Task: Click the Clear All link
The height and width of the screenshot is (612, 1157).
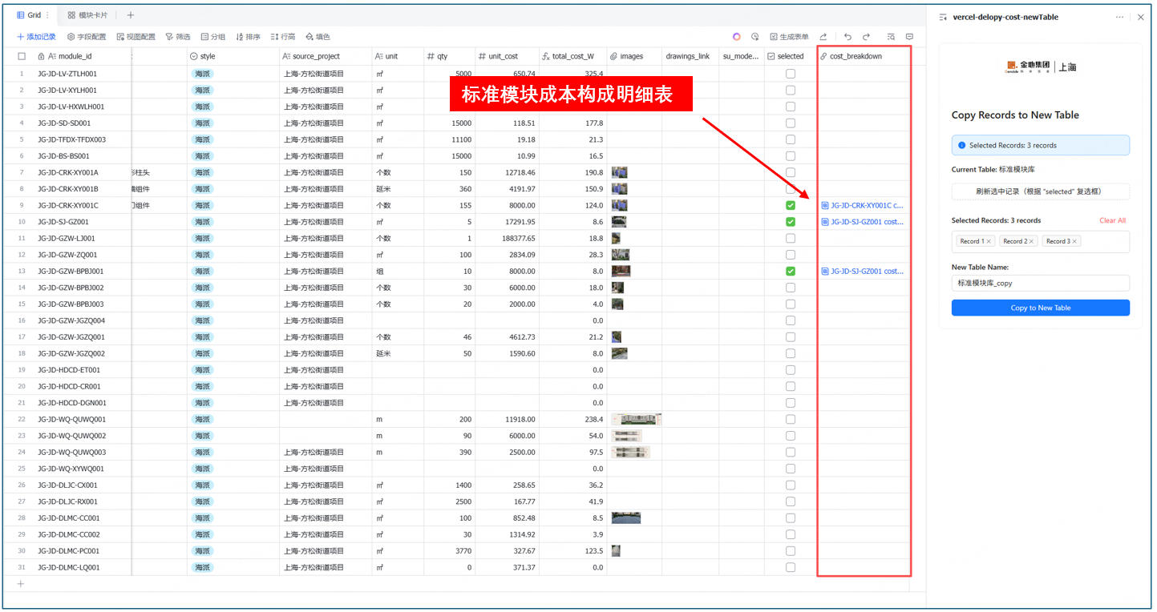Action: pyautogui.click(x=1112, y=220)
